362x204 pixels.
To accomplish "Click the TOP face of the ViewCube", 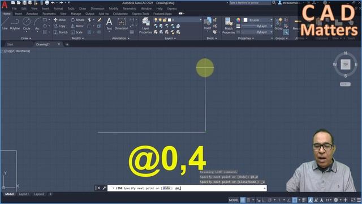I will pos(346,65).
